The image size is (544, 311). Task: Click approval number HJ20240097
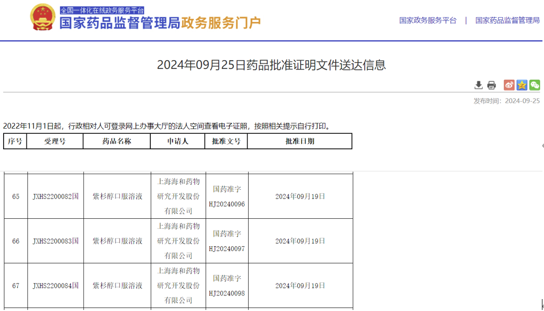[226, 249]
